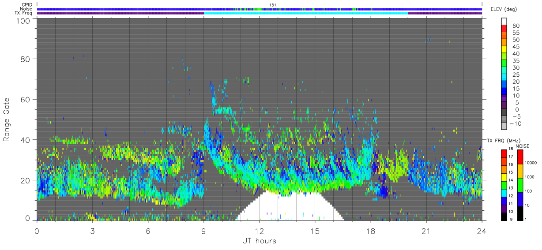The height and width of the screenshot is (250, 542).
Task: Pick the blue 15-20 degree elevation swatch
Action: 504,85
